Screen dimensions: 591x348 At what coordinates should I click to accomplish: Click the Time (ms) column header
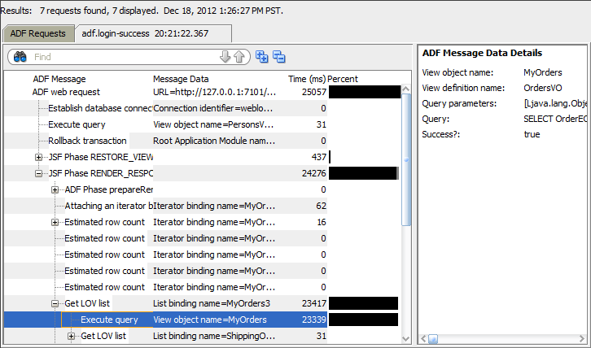307,79
